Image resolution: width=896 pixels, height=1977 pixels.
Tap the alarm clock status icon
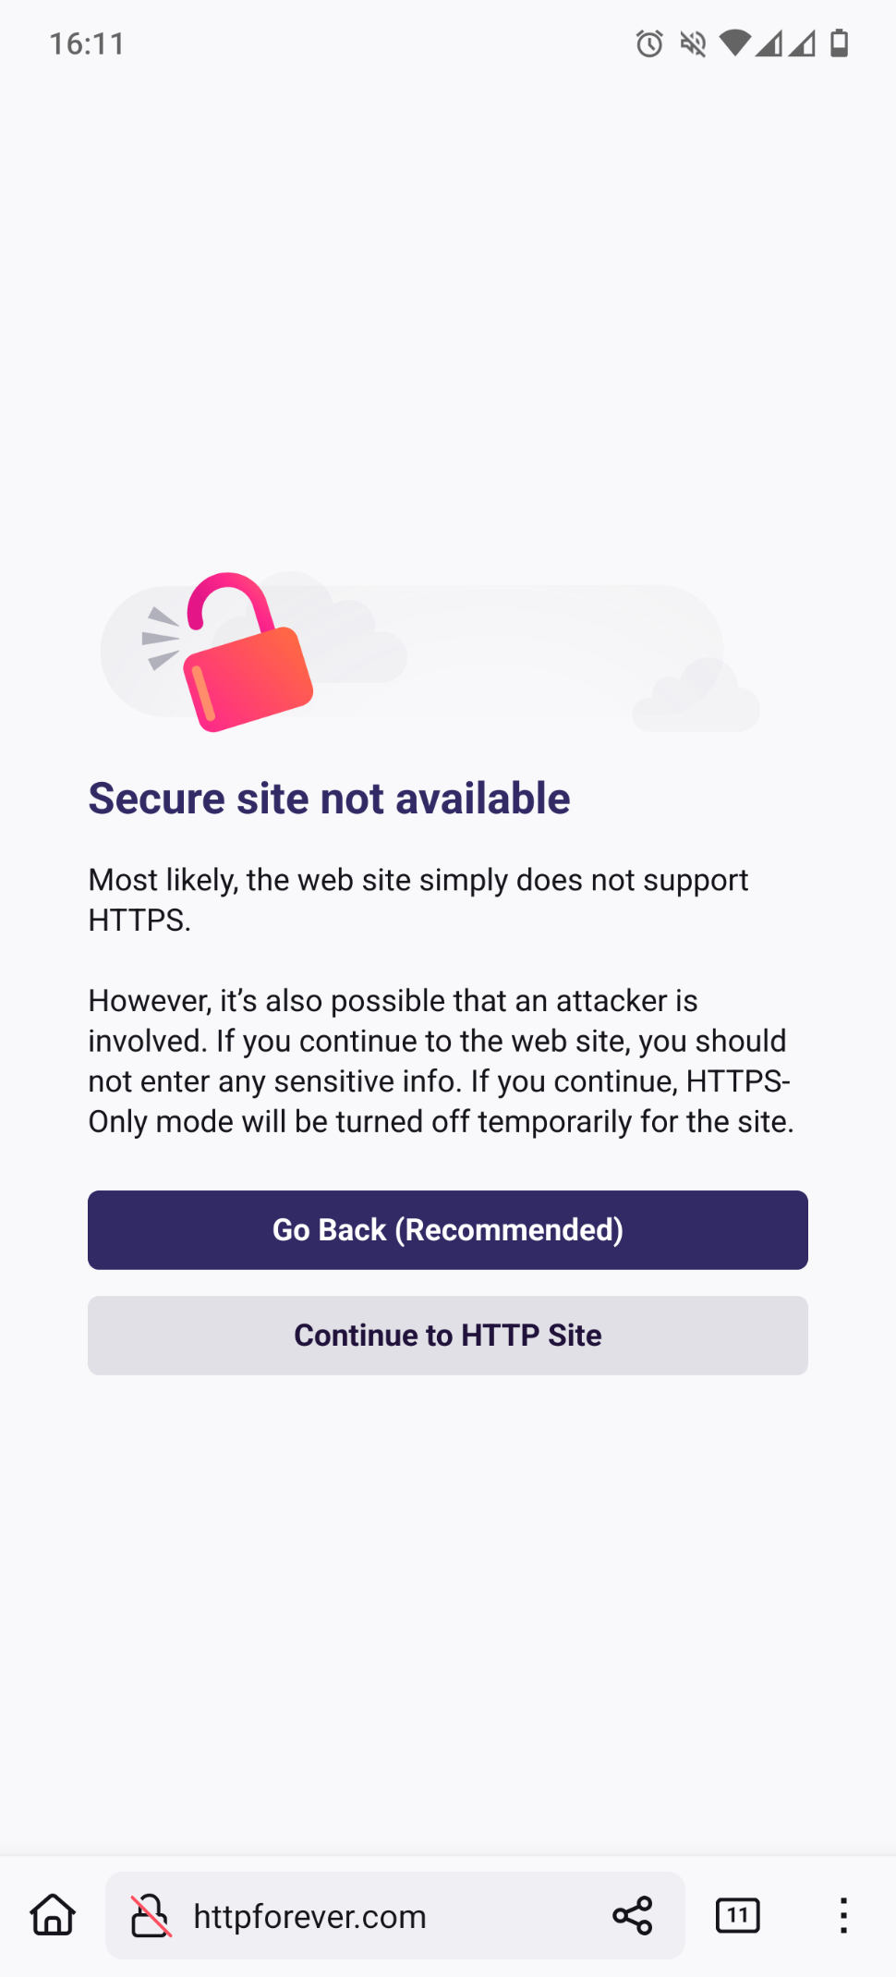coord(649,43)
